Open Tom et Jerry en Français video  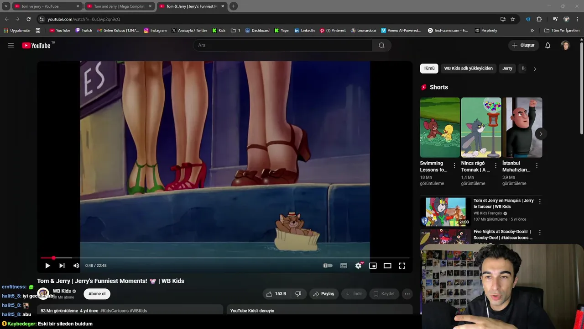[445, 212]
